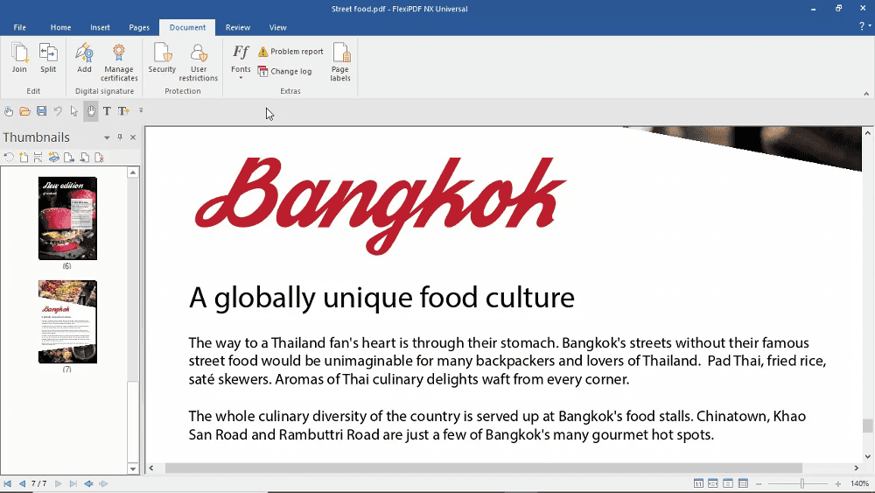Click the 'A globally unique food culture' heading

381,298
